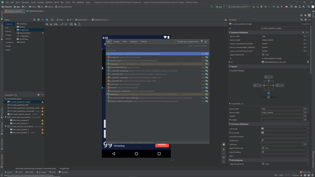Screen dimensions: 315x177
Task: Open the Profile app gauge icon
Action: coord(274,6)
